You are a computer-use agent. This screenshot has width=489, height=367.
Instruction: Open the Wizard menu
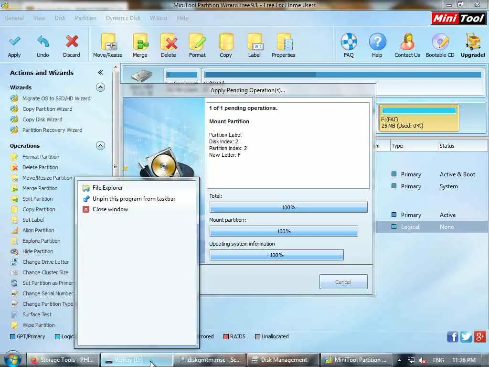point(159,18)
